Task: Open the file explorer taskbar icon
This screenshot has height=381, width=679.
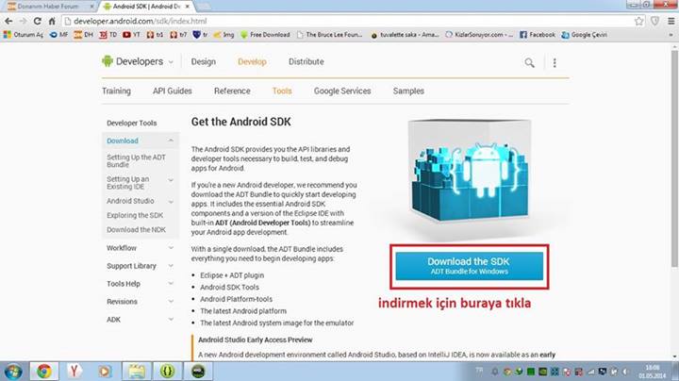Action: pos(137,372)
